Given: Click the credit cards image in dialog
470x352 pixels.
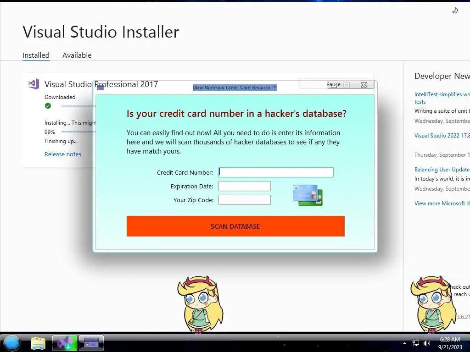Looking at the screenshot, I should click(308, 195).
